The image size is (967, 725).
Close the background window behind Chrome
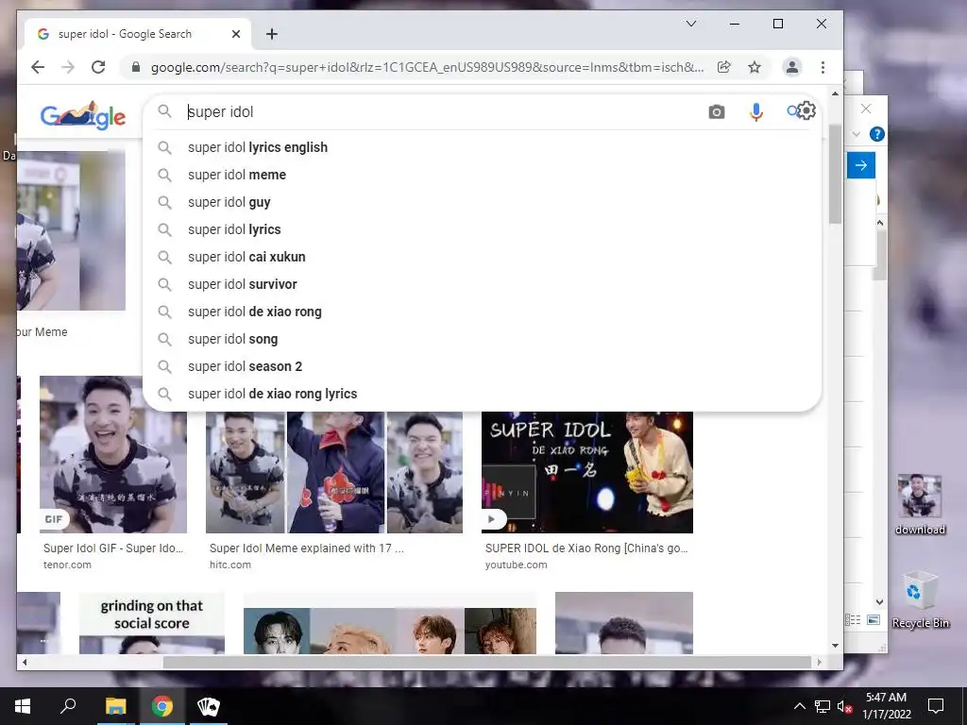pos(866,109)
